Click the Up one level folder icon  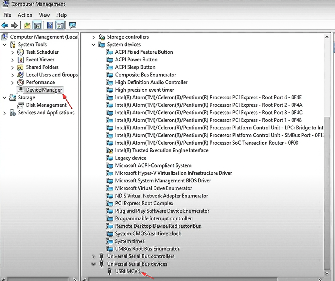(x=27, y=26)
